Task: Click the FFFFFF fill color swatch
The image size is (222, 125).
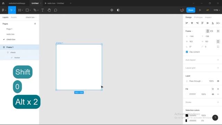Action: pyautogui.click(x=187, y=94)
